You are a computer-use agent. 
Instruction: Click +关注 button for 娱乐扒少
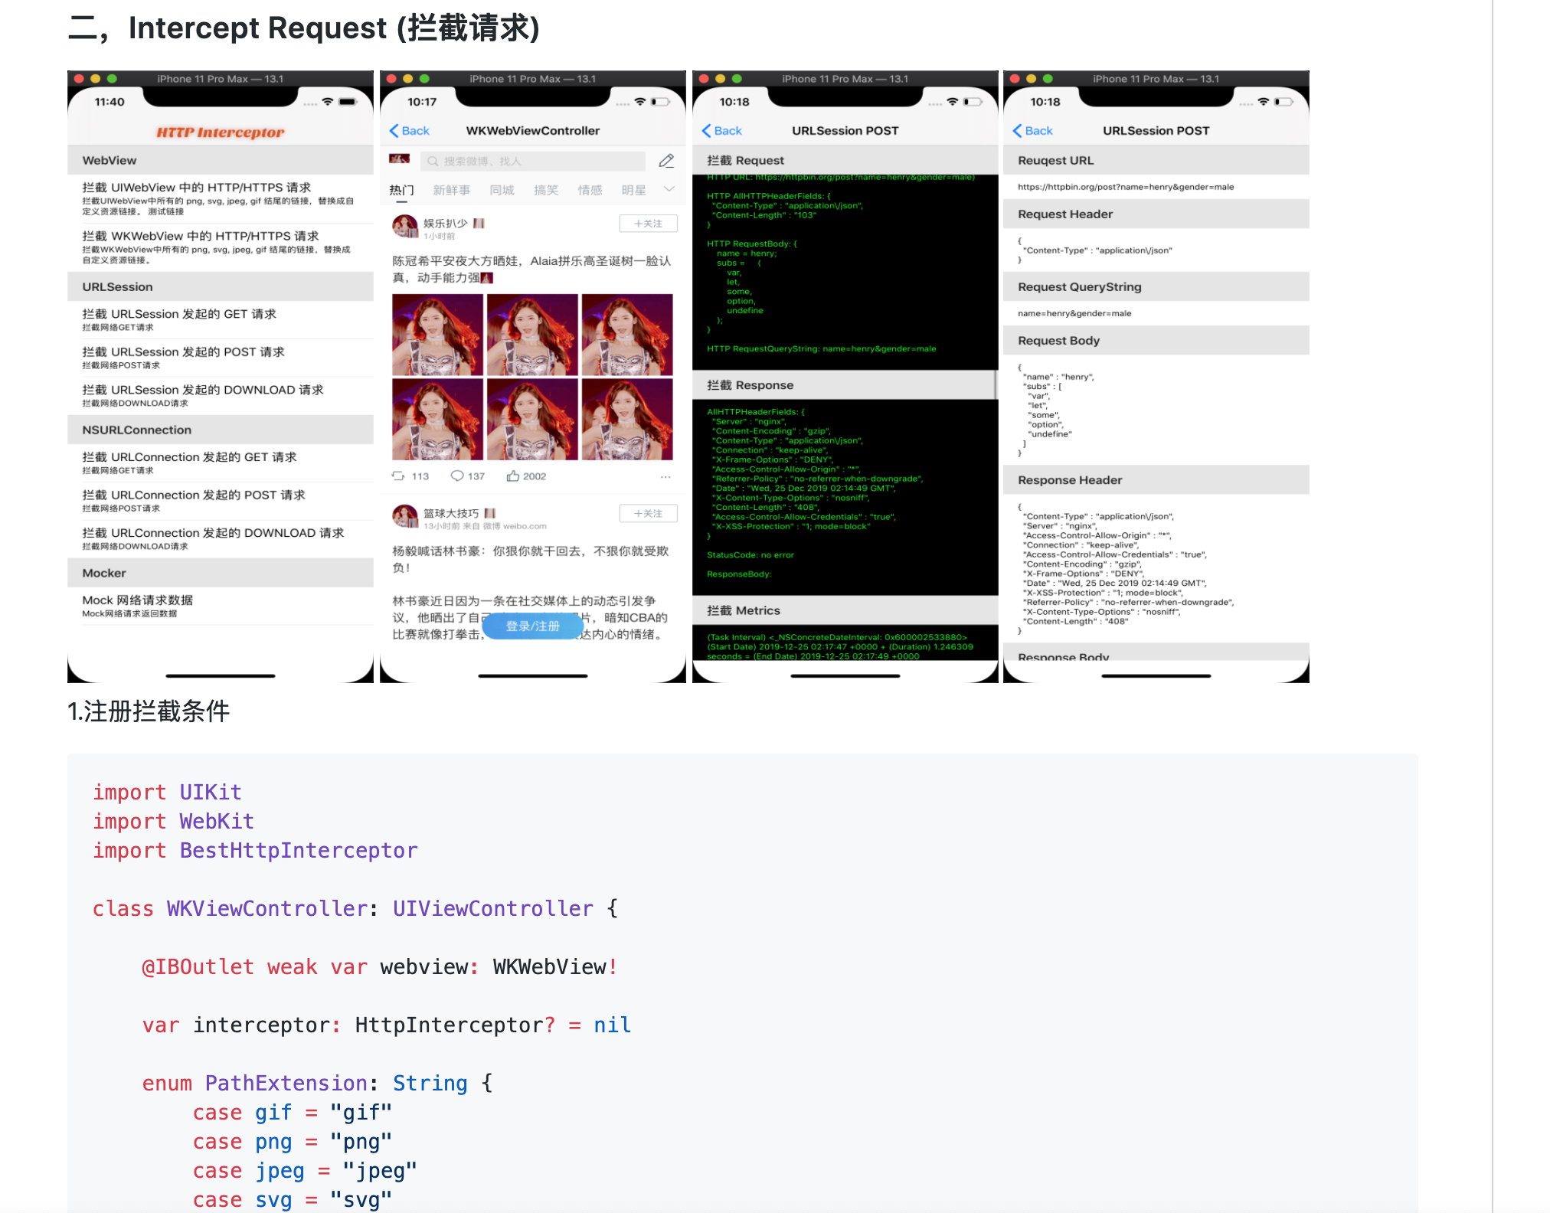[x=648, y=224]
